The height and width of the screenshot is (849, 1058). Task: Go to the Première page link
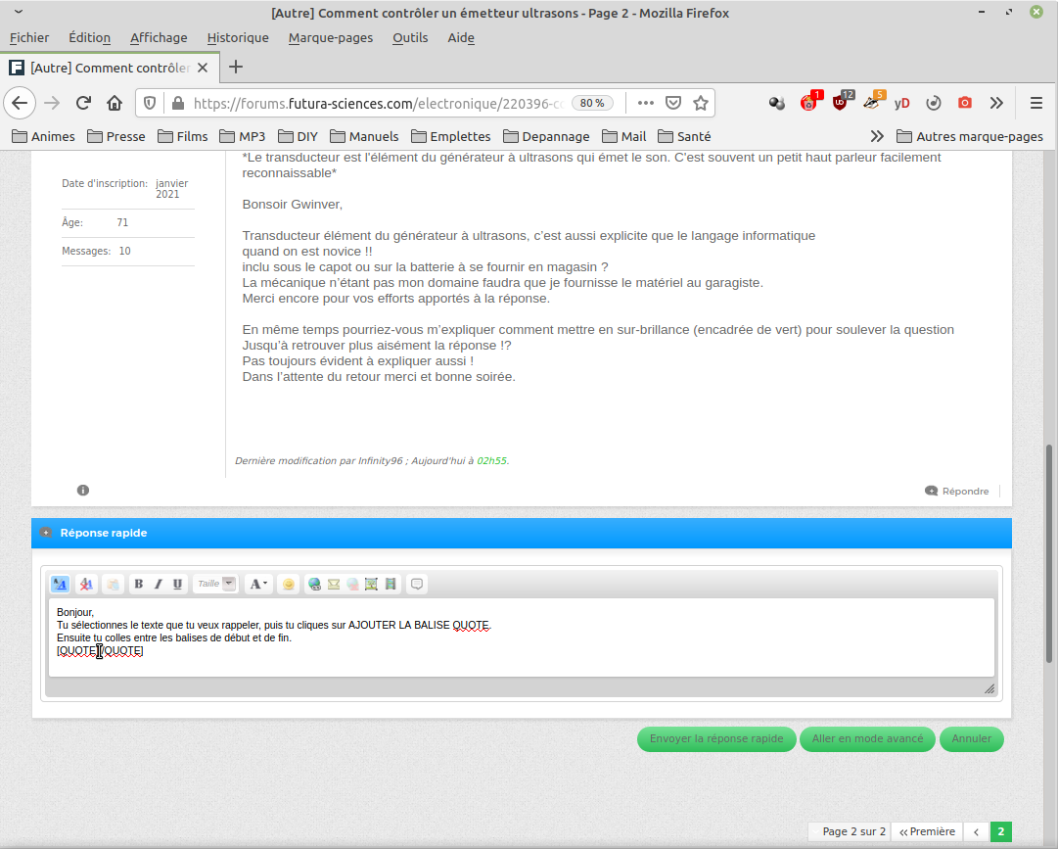pyautogui.click(x=927, y=831)
